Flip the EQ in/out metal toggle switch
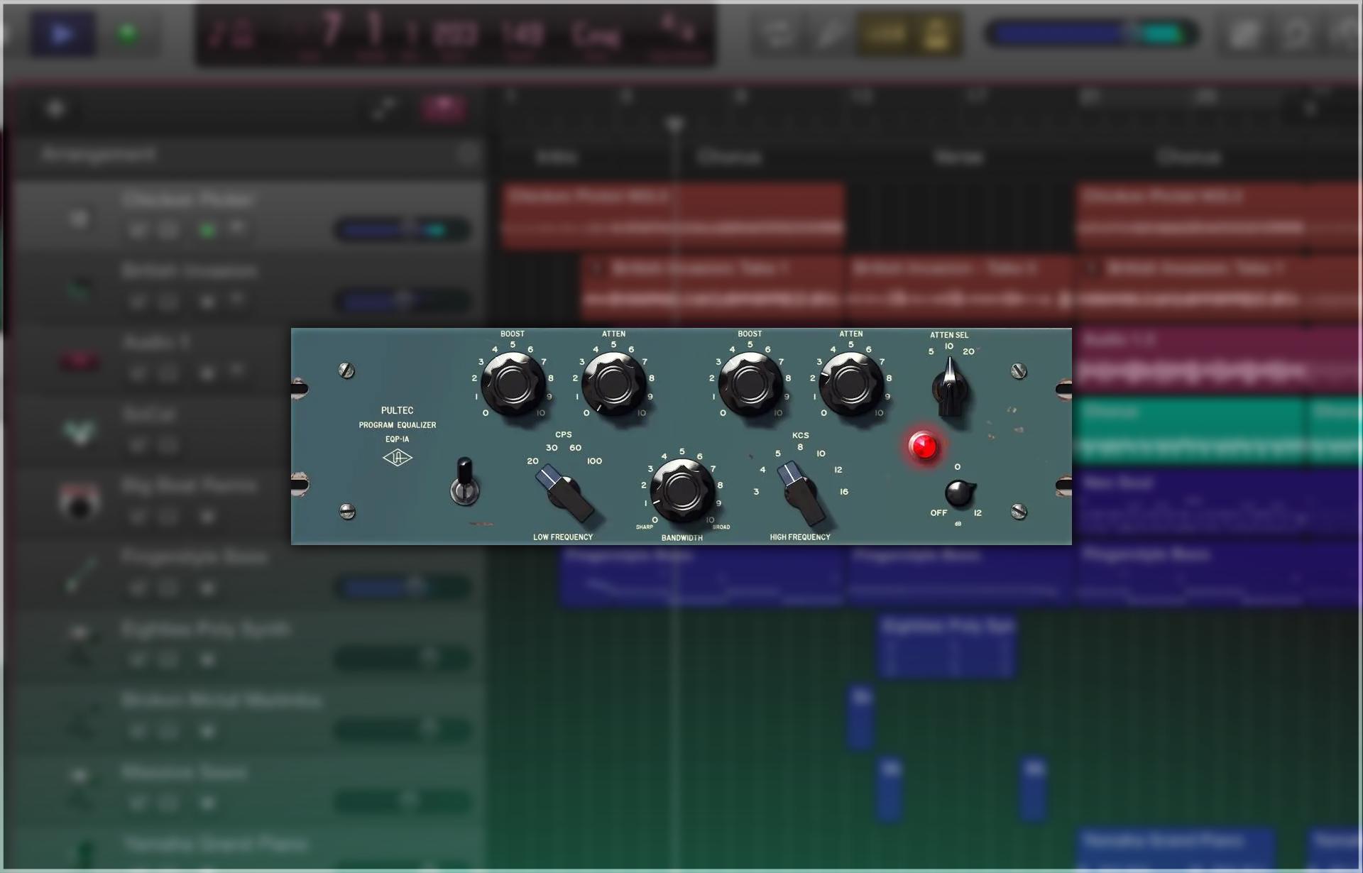This screenshot has width=1363, height=873. (x=464, y=482)
